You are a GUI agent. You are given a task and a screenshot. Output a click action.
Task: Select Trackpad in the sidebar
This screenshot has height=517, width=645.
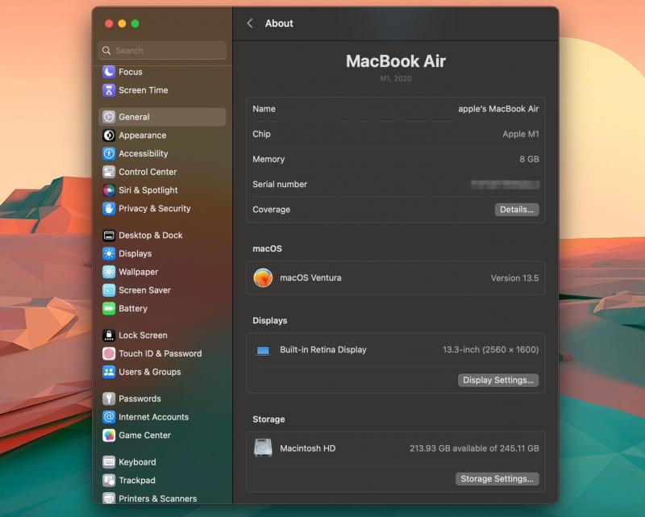(x=162, y=481)
